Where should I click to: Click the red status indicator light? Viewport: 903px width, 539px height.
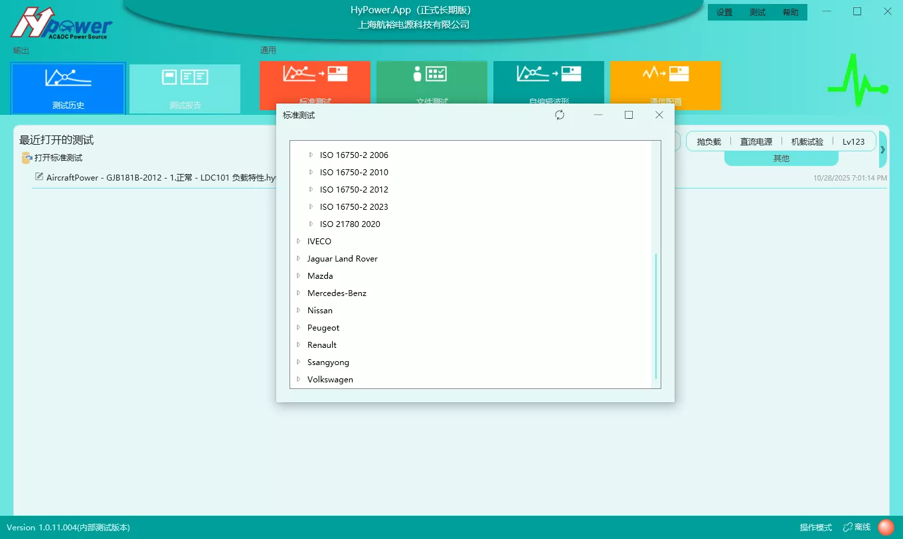[886, 527]
